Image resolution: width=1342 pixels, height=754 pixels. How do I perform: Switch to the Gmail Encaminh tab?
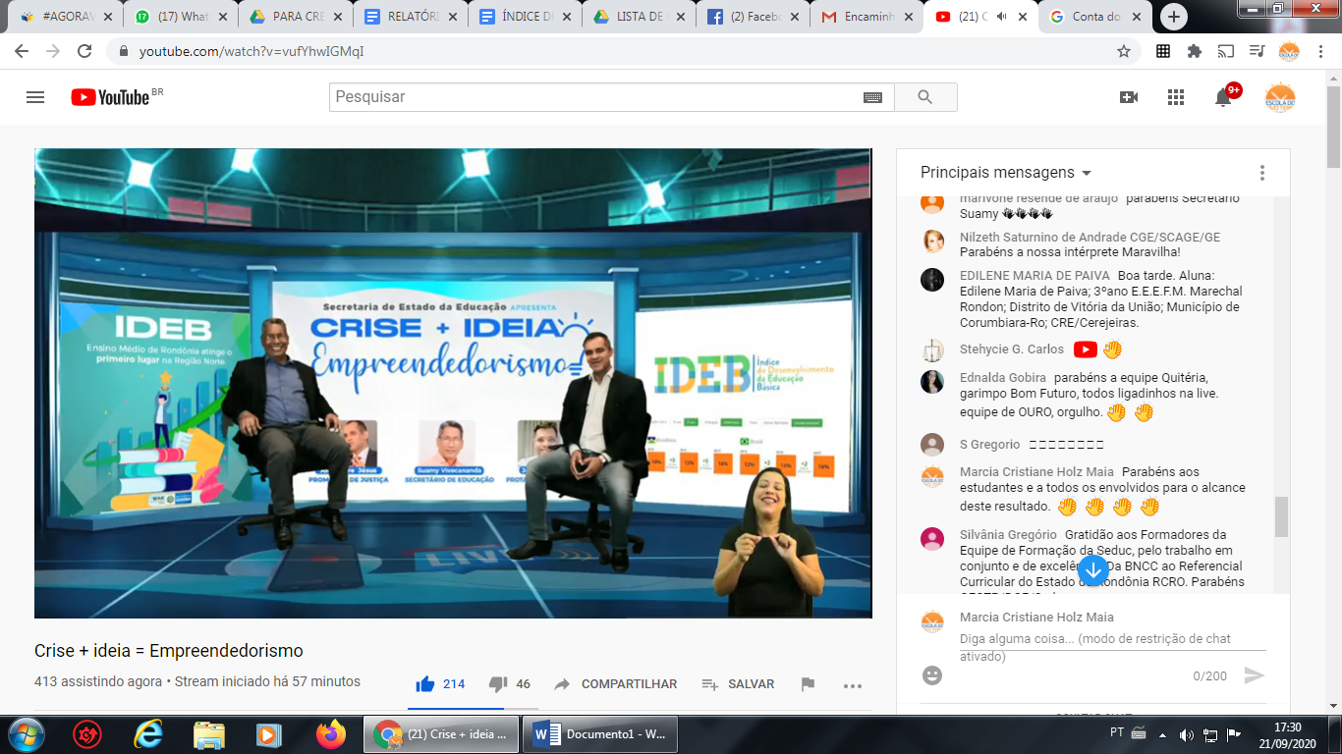point(865,17)
